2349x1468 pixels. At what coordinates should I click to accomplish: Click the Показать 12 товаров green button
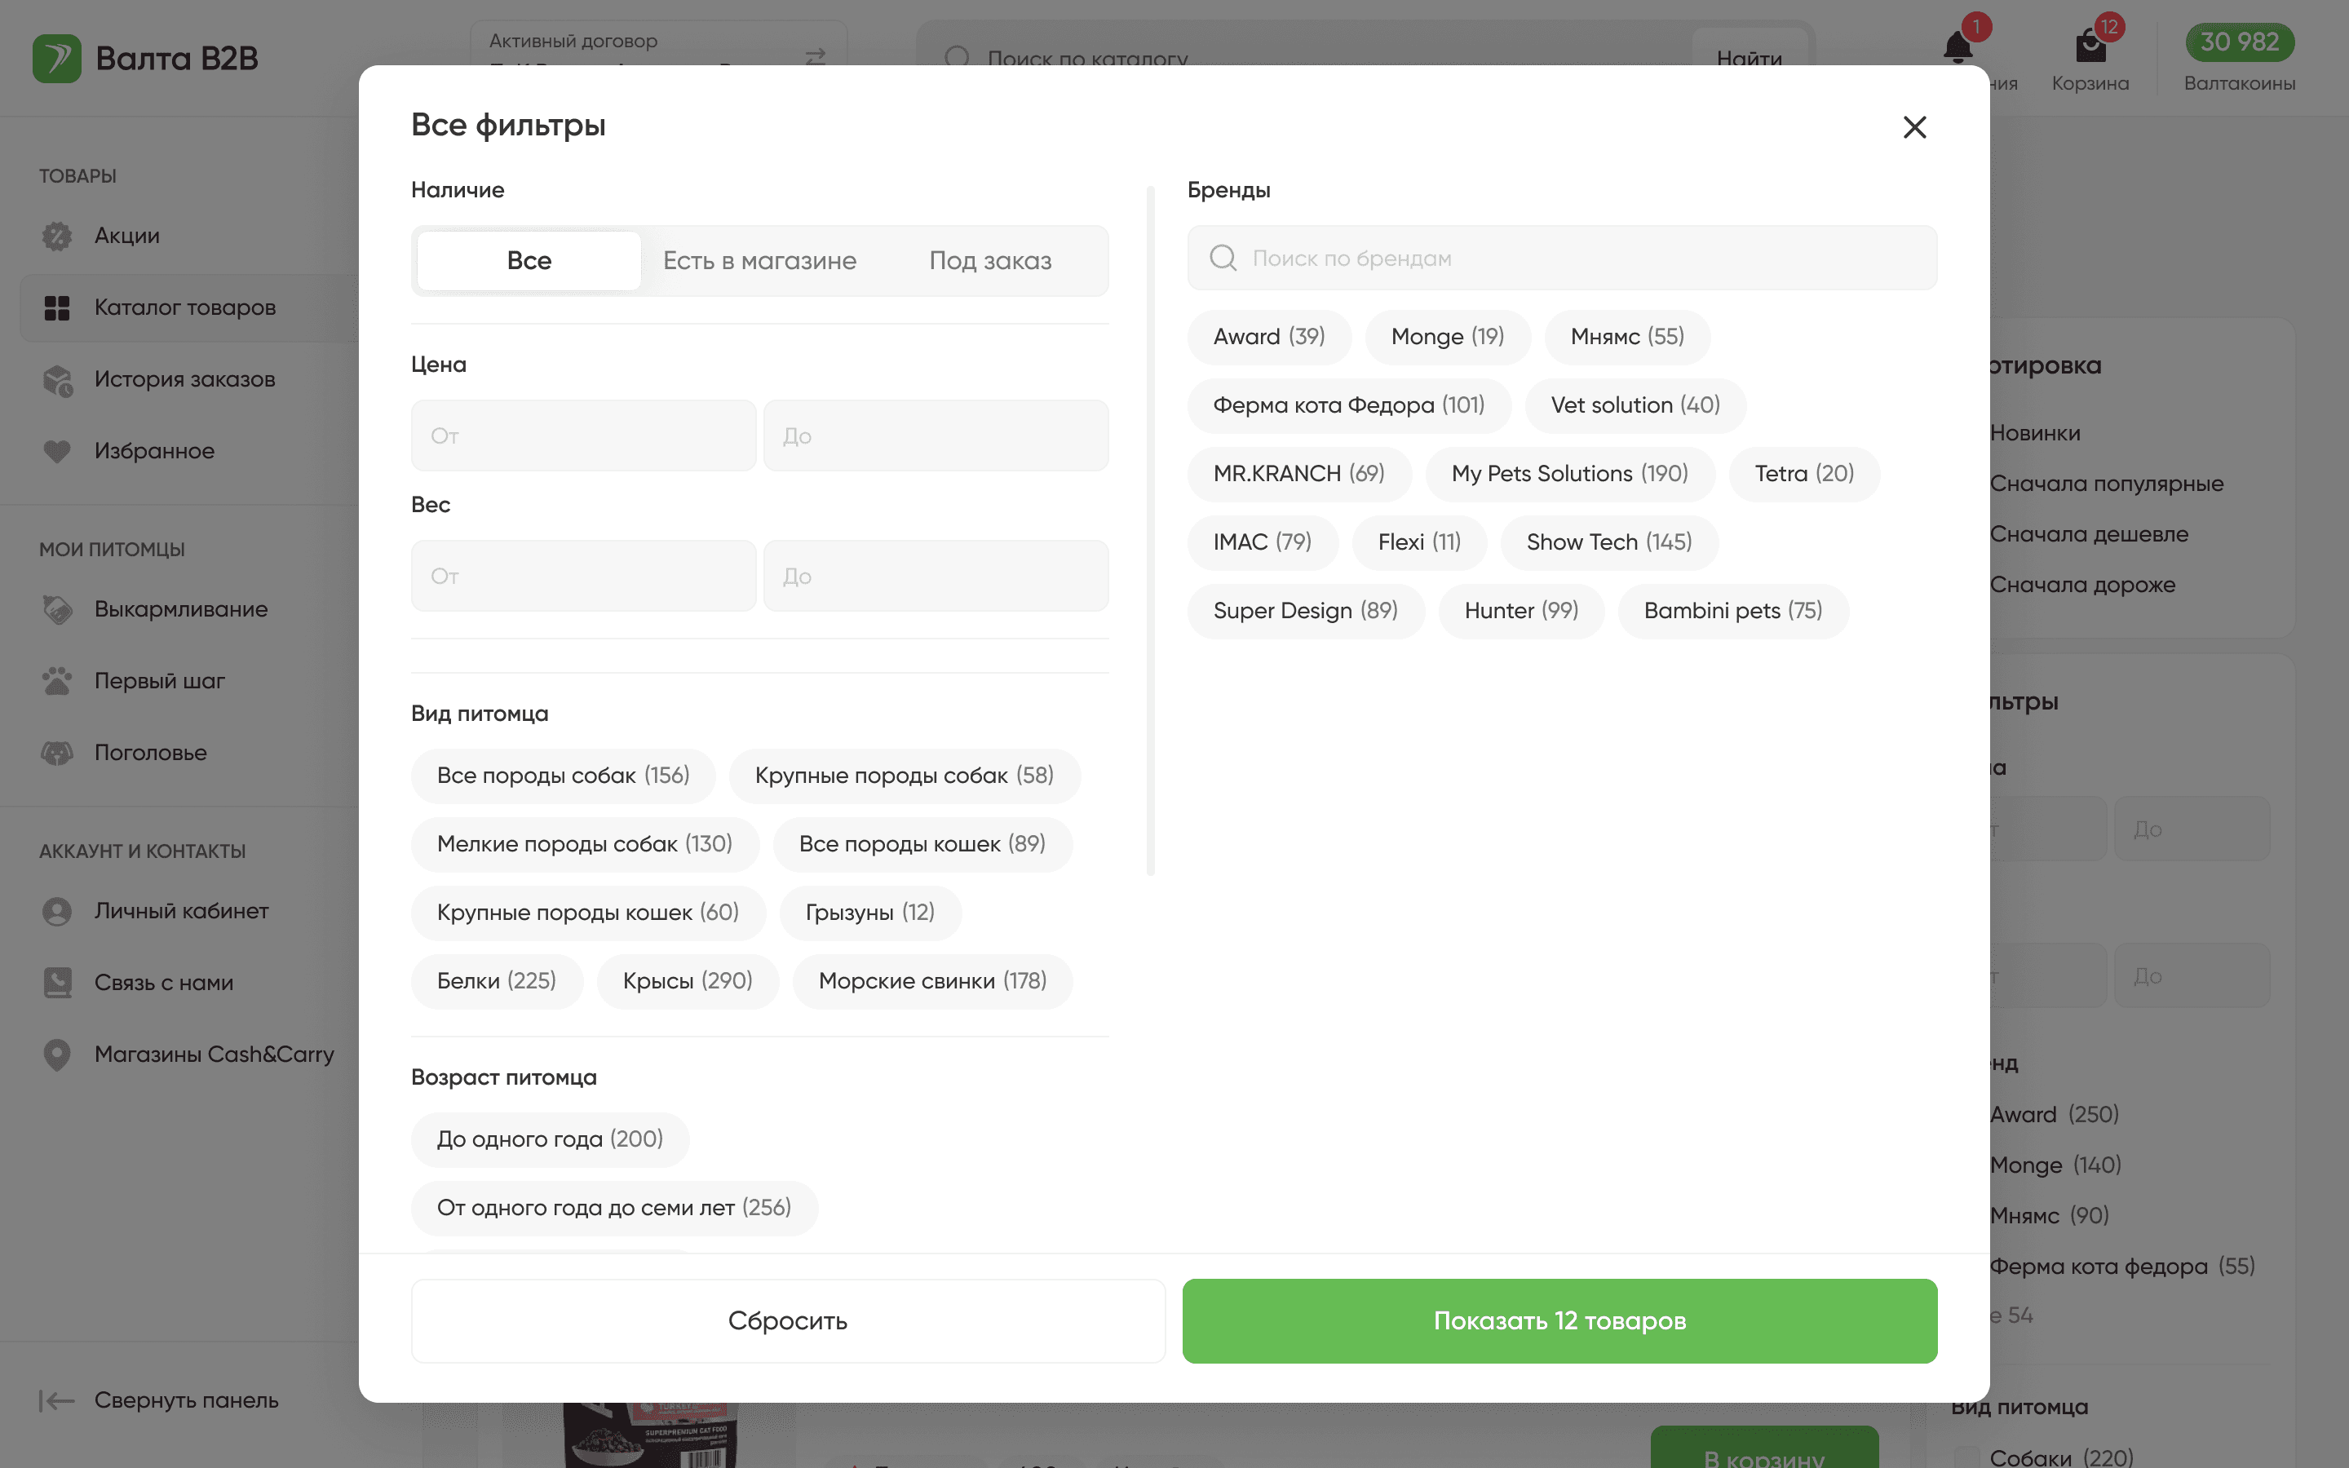(x=1559, y=1320)
